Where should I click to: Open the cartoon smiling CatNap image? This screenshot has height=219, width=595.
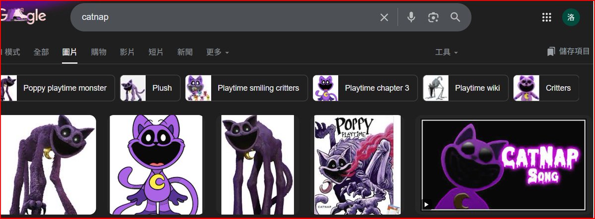(x=156, y=165)
